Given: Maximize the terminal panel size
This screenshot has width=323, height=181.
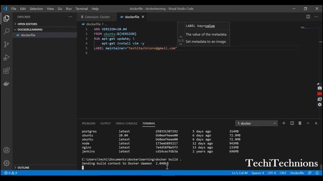Looking at the screenshot, I should coord(308,123).
